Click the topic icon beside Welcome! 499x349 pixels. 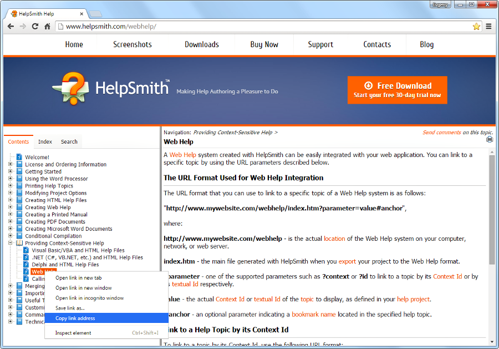point(19,157)
